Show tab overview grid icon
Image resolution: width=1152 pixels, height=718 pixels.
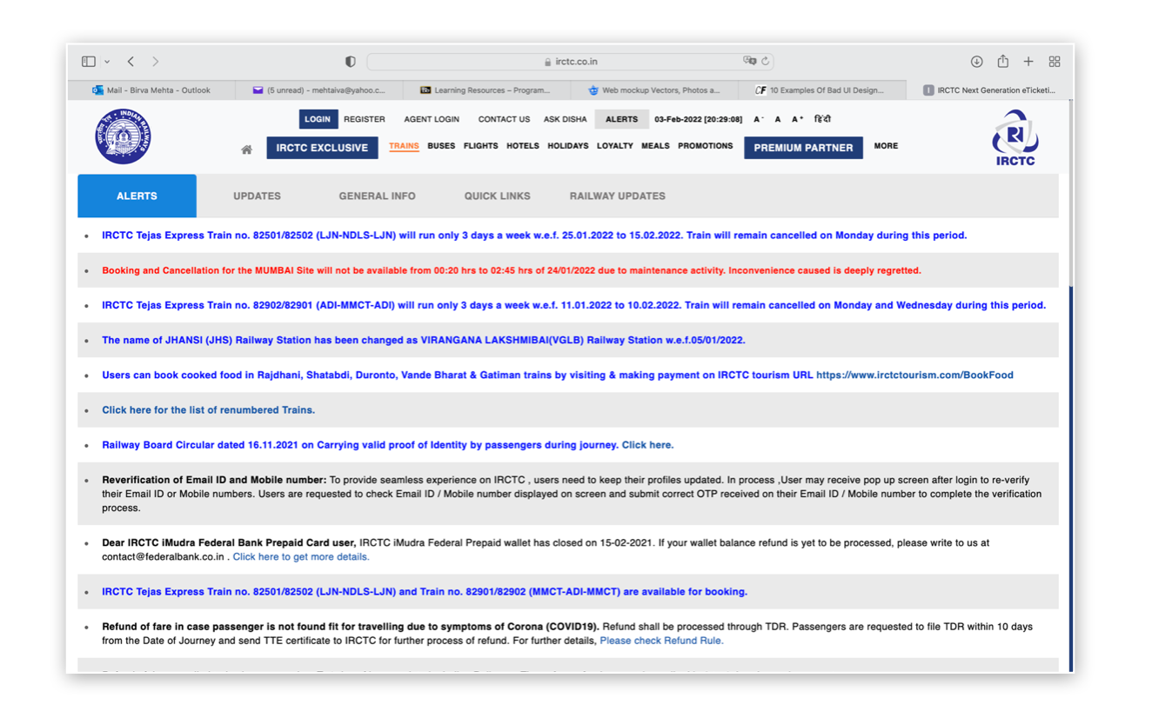click(x=1055, y=62)
